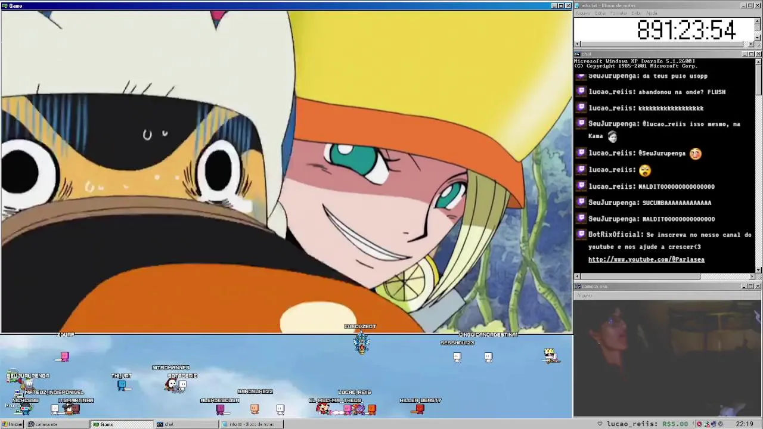This screenshot has width=763, height=429.
Task: Click Twitch badge beside 'kkkkkkkkkkkkkkkkkk' message
Action: [x=582, y=108]
